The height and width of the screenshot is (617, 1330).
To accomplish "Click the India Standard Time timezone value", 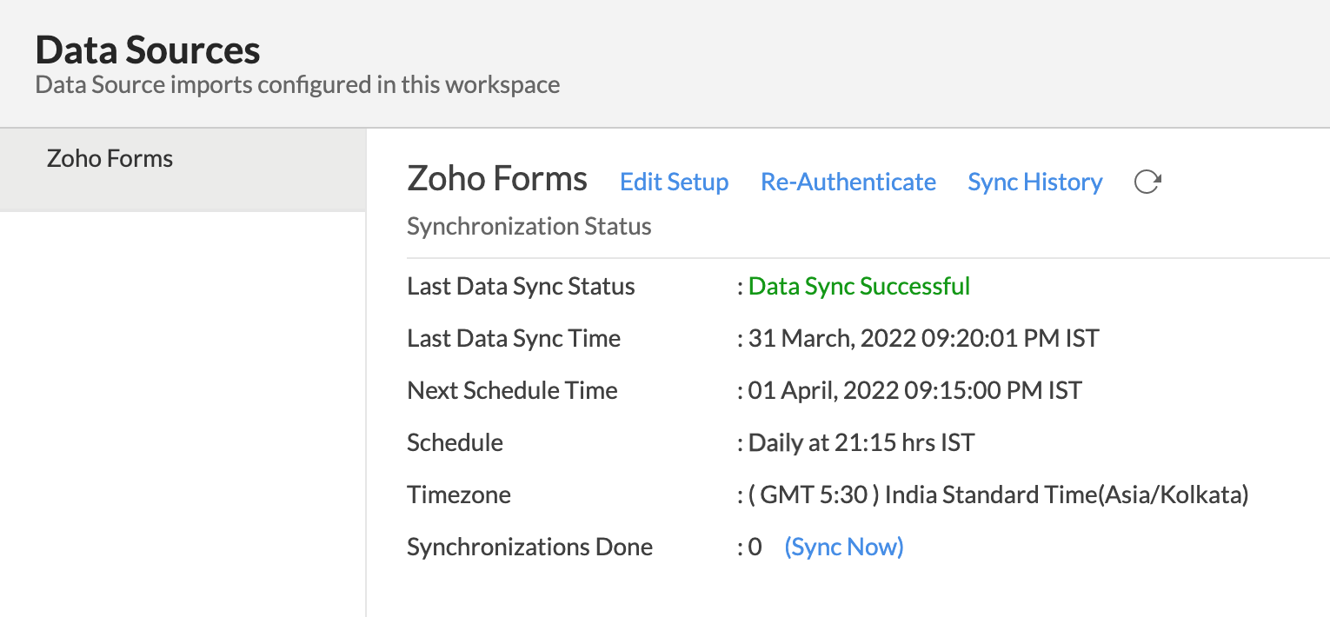I will coord(998,495).
